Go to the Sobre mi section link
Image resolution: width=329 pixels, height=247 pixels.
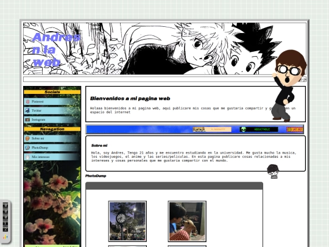tap(52, 138)
